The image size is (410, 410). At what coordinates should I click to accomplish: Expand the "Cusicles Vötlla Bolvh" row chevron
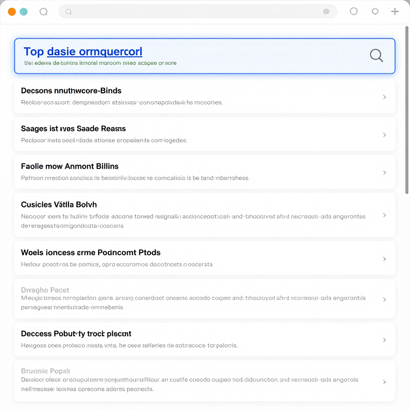pos(384,215)
